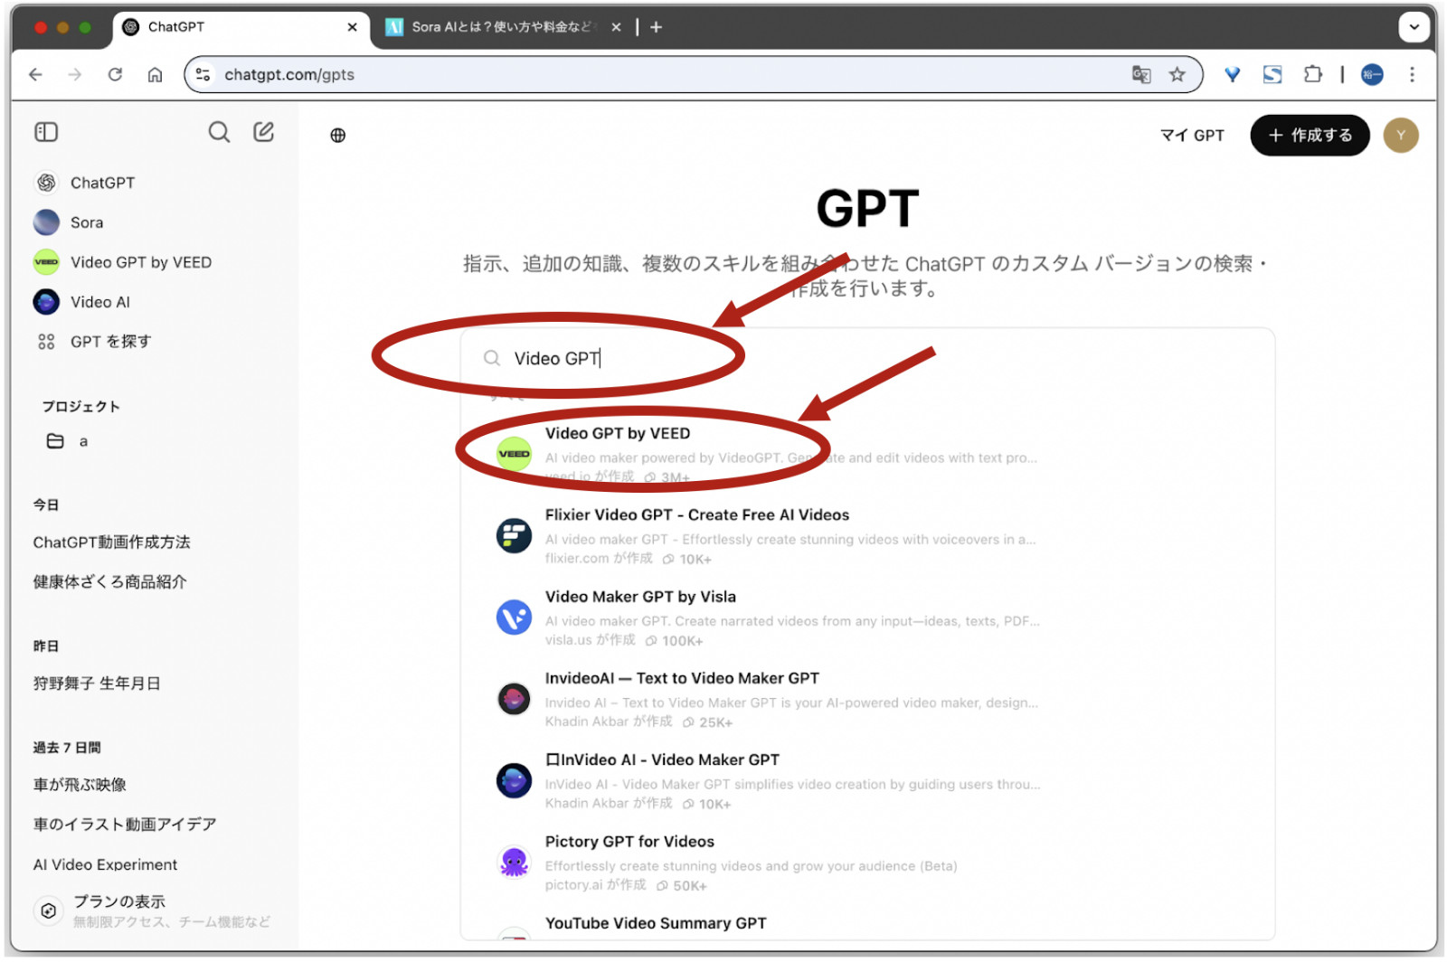1447x962 pixels.
Task: Click プランの表示 upgrade option
Action: click(x=152, y=910)
